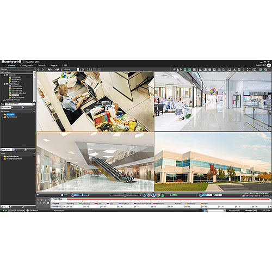This screenshot has width=272, height=272.
Task: Open the Search tab
Action: pyautogui.click(x=41, y=65)
